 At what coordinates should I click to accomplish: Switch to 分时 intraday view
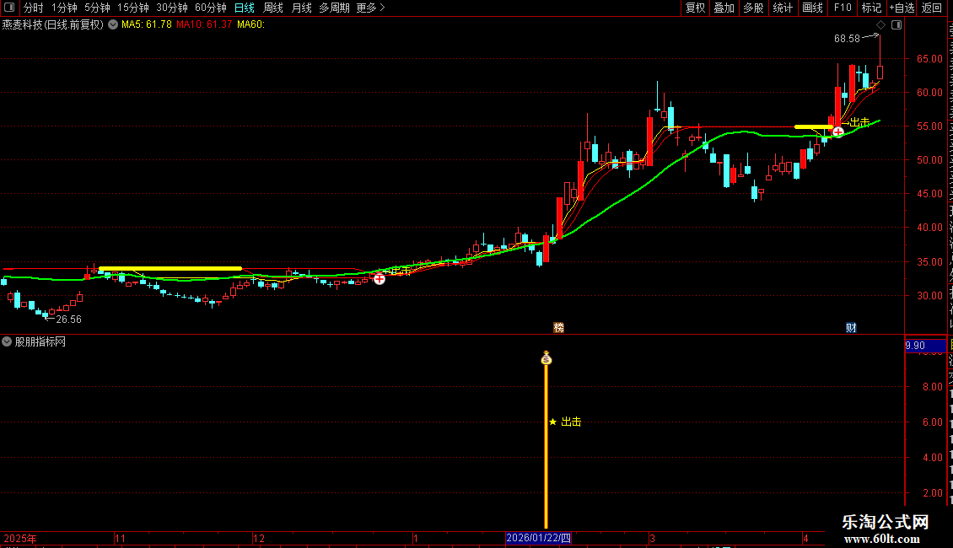(x=34, y=8)
